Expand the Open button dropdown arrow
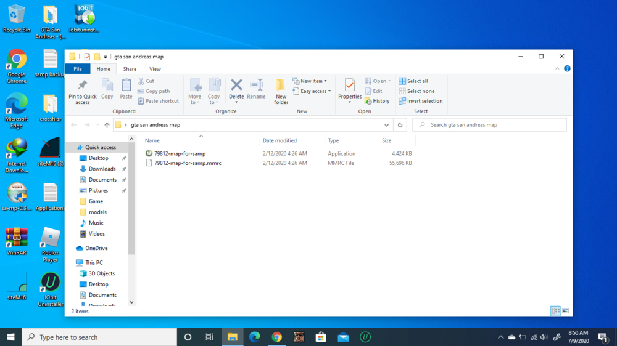The image size is (617, 346). (x=389, y=81)
